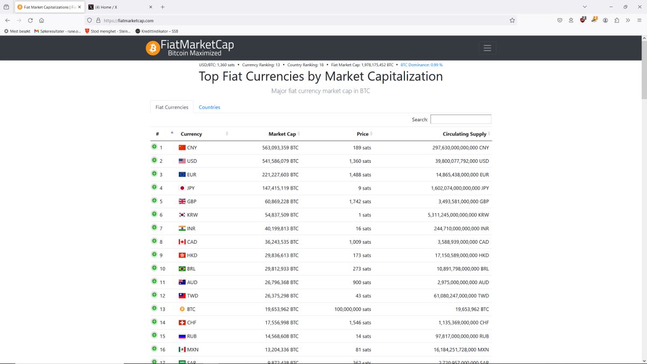
Task: Select the Countries tab
Action: point(209,107)
